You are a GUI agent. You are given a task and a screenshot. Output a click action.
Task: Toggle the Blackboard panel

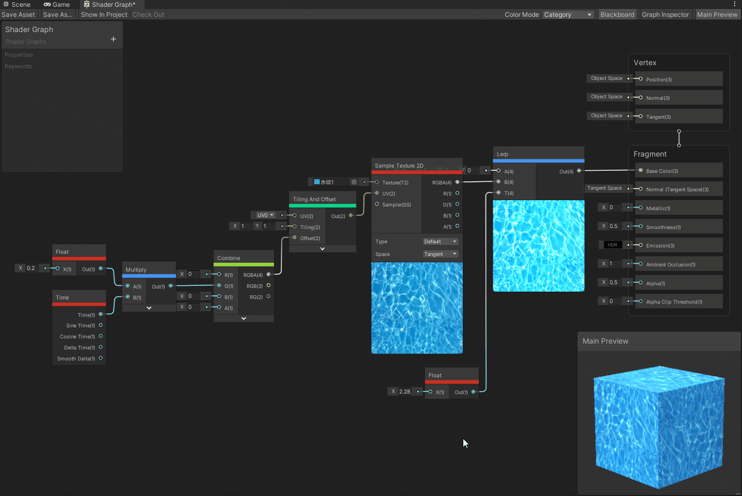tap(617, 15)
